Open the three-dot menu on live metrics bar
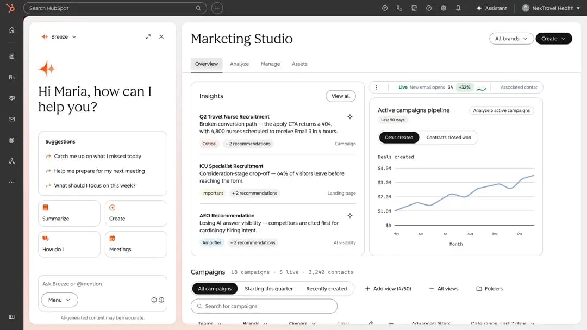Image resolution: width=587 pixels, height=330 pixels. coord(376,88)
